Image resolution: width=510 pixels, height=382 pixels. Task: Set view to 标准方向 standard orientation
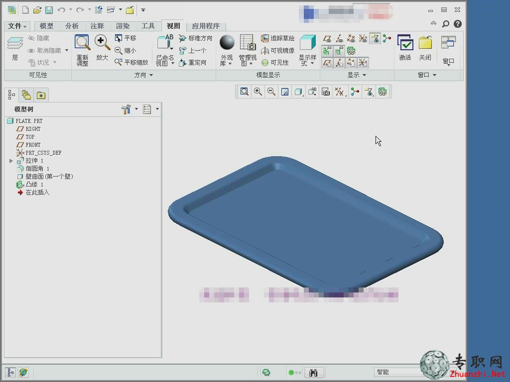point(195,38)
